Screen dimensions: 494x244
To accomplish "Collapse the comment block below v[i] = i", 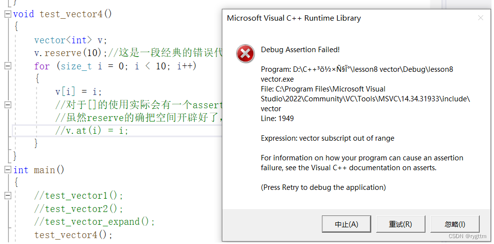I will 7,105.
